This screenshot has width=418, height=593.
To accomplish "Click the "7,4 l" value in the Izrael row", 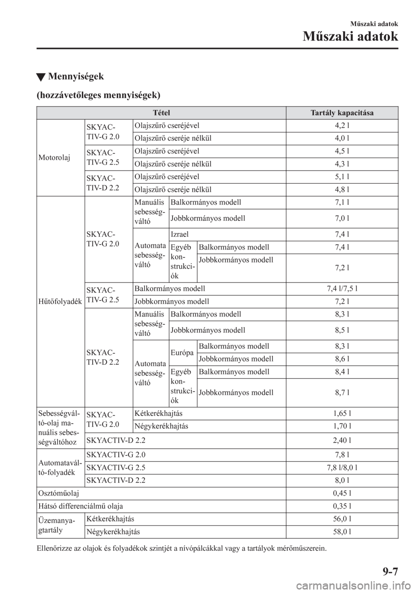I will coord(342,234).
